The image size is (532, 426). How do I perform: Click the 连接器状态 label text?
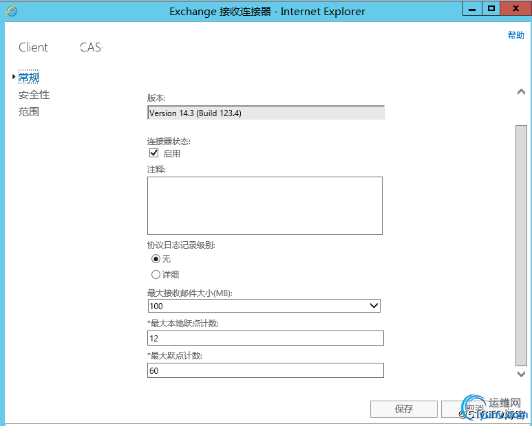tap(169, 142)
